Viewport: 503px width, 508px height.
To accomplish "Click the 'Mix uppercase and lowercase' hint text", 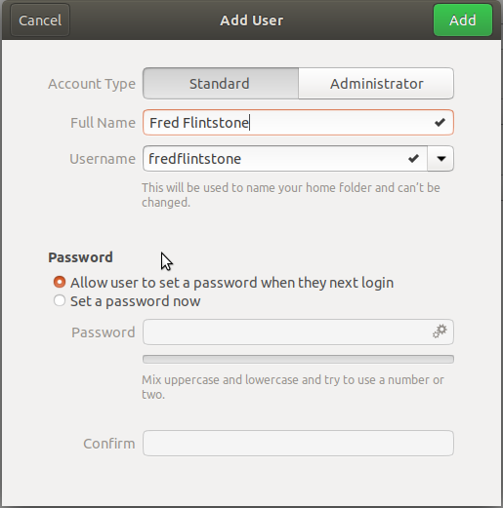I will coord(293,387).
